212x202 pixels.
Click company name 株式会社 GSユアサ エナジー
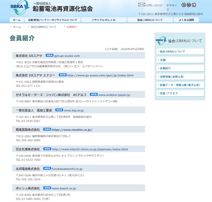coord(36,75)
